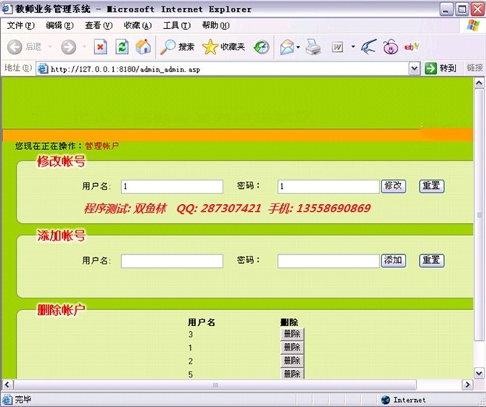Click password field under 修改帐号
Screen dimensions: 486x407
tap(329, 187)
